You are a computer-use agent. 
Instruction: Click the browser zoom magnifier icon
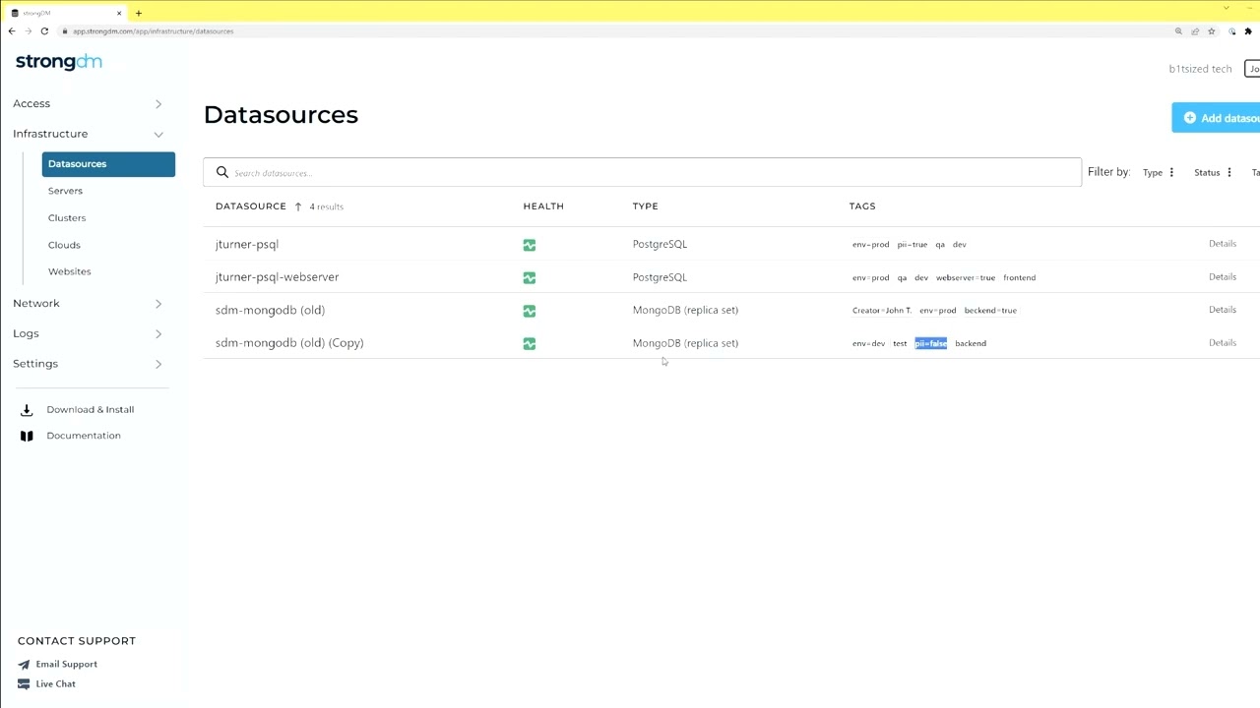1178,31
